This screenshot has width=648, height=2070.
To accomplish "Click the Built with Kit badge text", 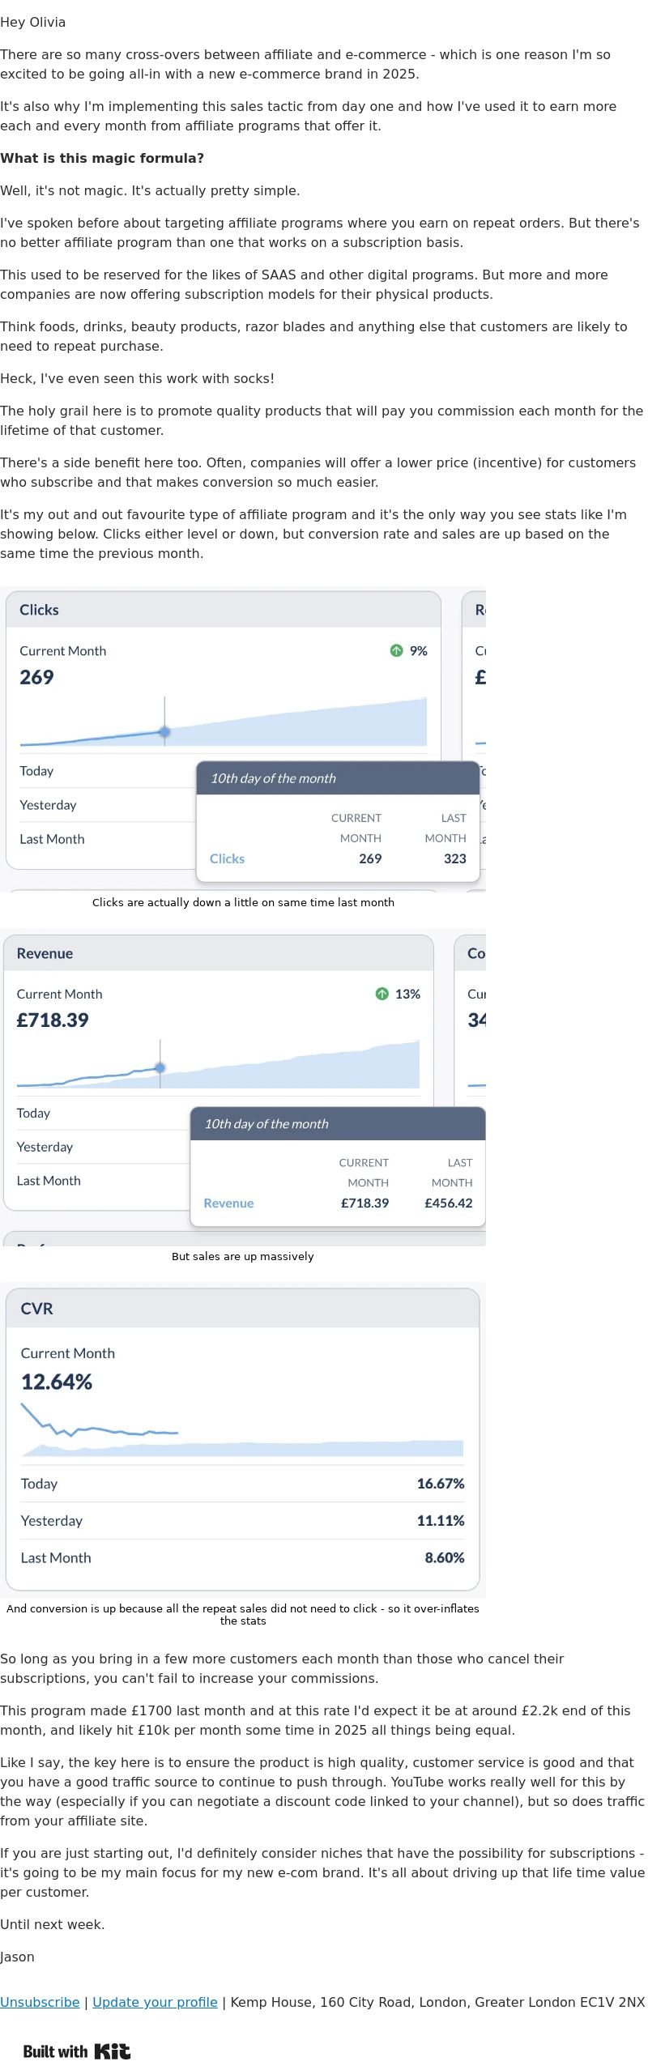I will click(x=77, y=2051).
